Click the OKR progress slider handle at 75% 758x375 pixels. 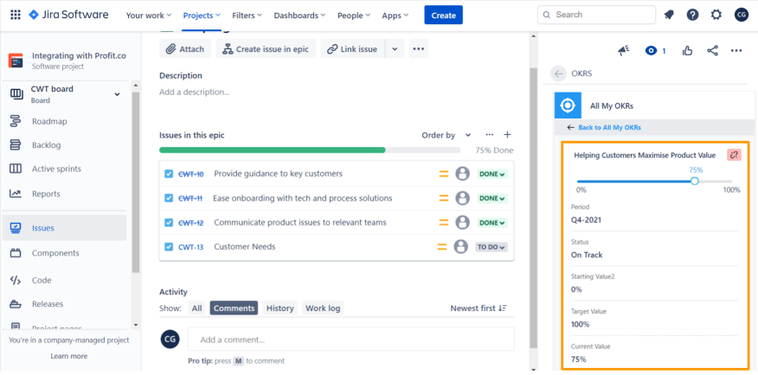[x=695, y=181]
